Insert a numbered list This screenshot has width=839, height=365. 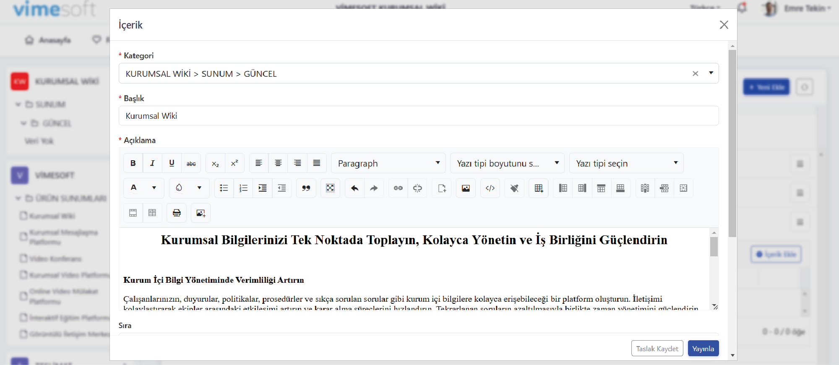coord(243,188)
